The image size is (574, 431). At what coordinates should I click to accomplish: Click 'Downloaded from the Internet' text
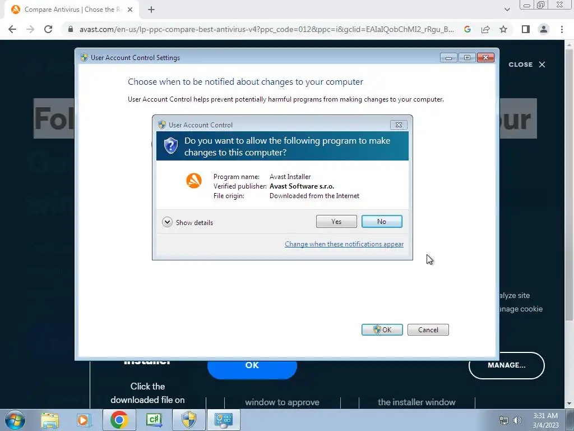[314, 196]
